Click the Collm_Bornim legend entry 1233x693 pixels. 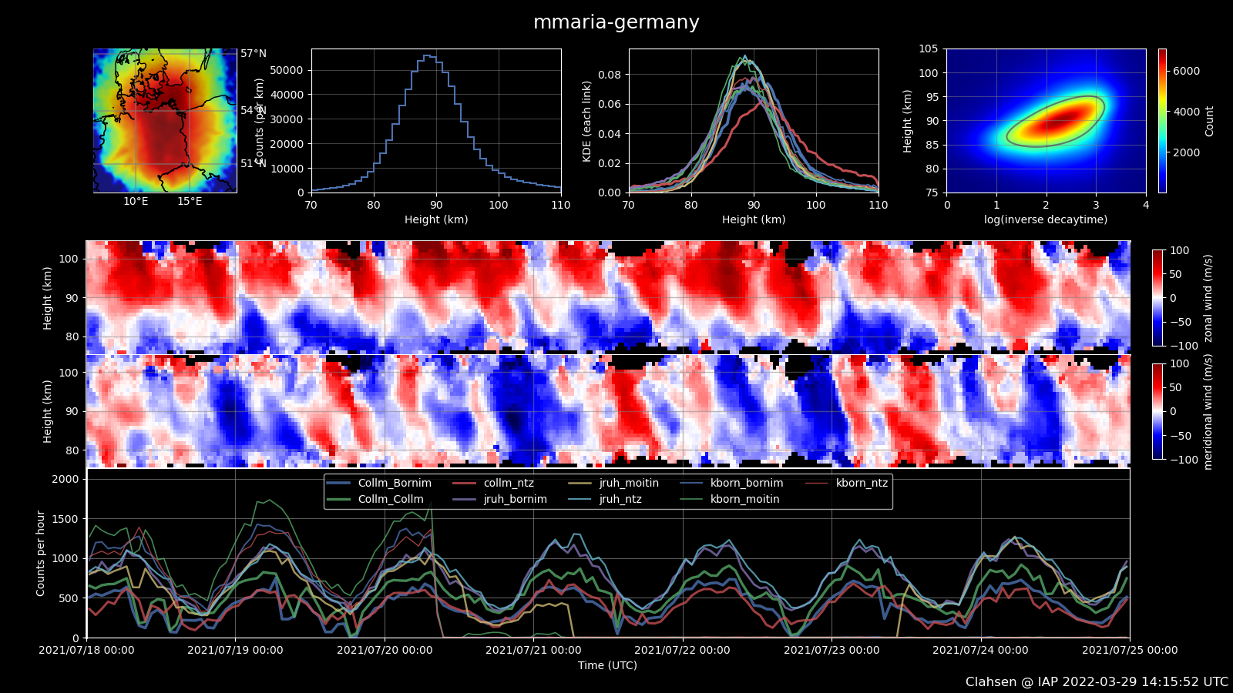tap(379, 483)
